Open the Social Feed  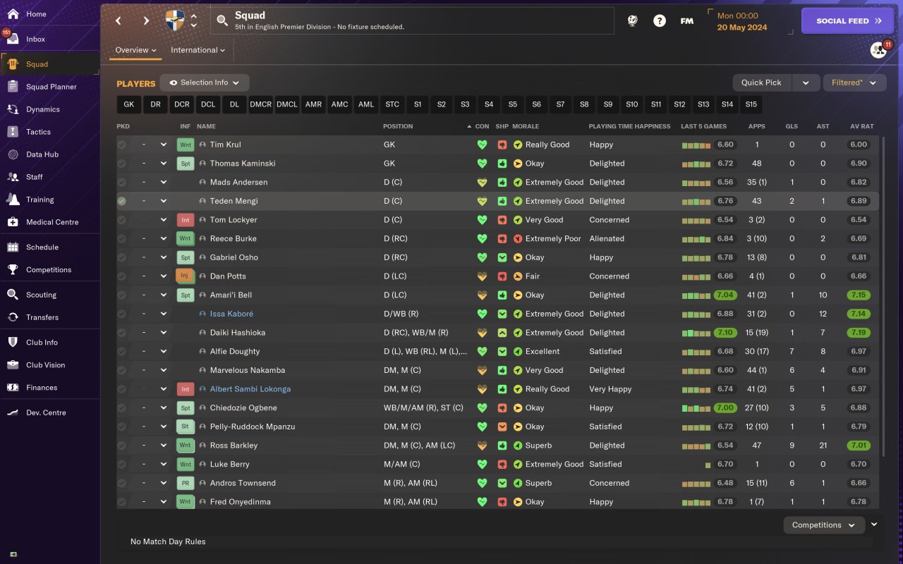point(849,21)
